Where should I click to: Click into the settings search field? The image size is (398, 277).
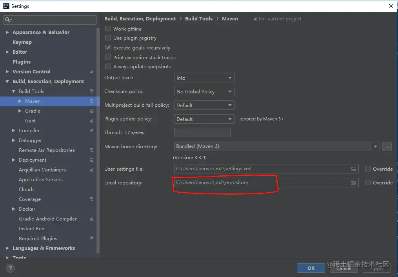click(50, 20)
